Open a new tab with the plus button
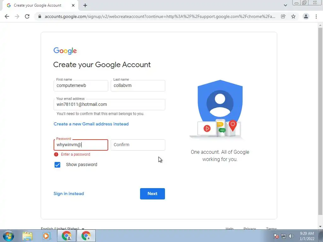 coord(85,6)
